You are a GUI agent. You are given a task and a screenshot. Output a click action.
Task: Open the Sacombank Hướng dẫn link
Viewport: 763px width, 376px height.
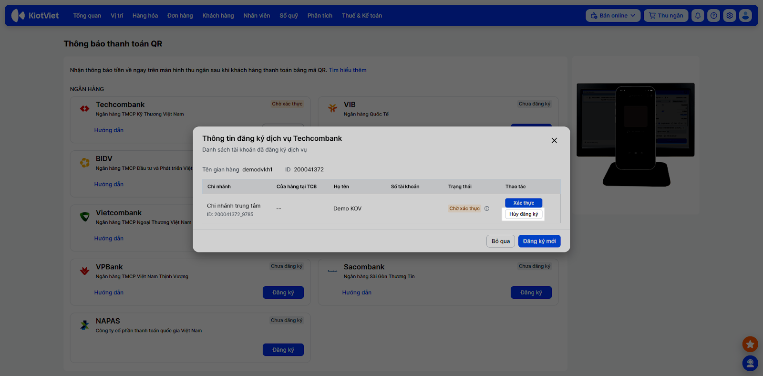[x=357, y=292]
